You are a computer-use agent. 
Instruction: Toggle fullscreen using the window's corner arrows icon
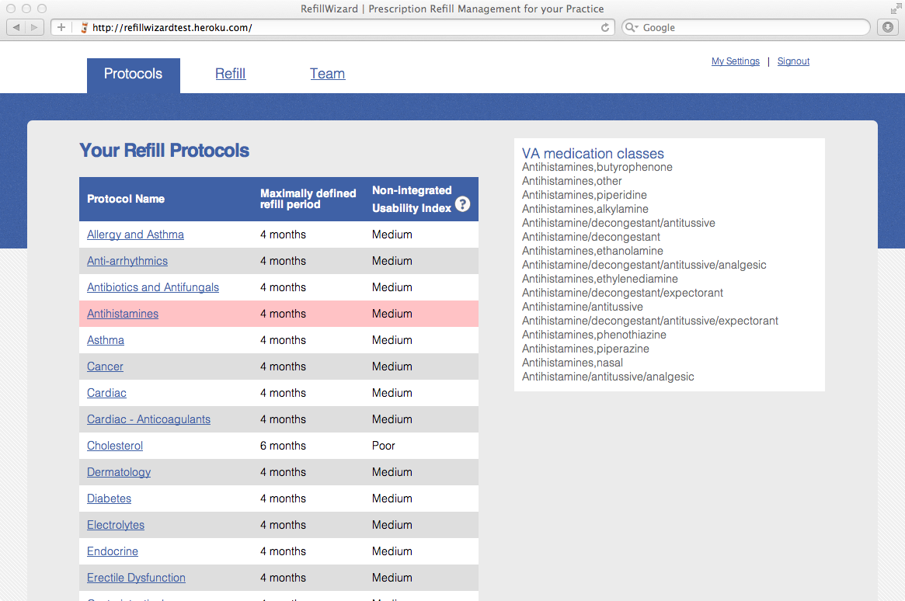click(x=896, y=8)
